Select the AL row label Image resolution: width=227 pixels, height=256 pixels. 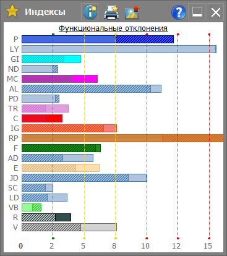[x=14, y=89]
